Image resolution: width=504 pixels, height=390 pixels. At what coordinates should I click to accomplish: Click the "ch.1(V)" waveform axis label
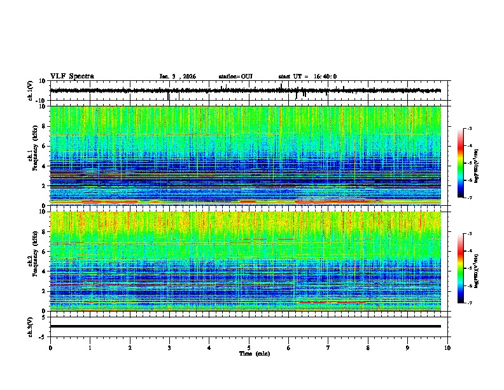pos(31,90)
